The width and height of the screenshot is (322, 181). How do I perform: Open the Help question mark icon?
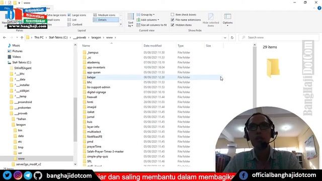point(319,8)
